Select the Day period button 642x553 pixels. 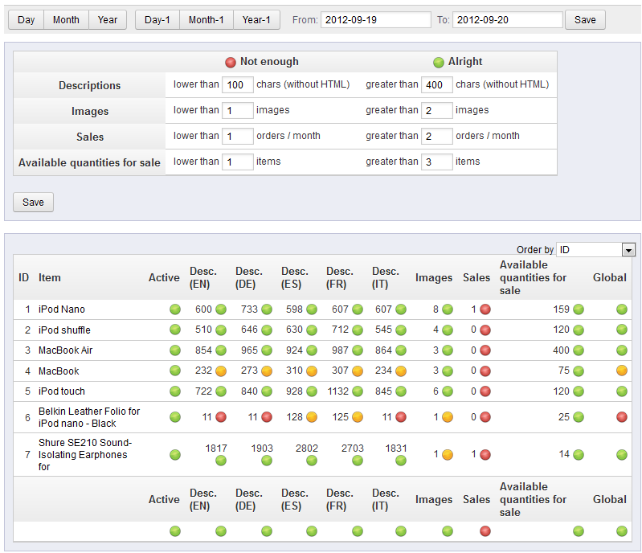26,20
